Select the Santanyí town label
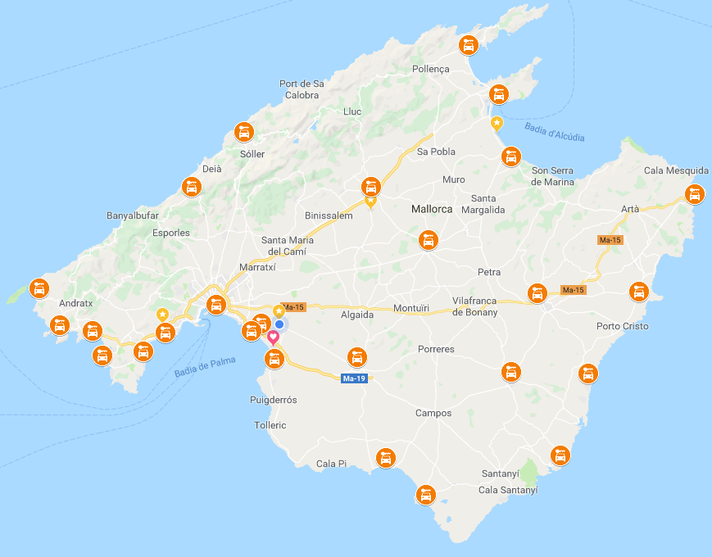This screenshot has height=557, width=712. coord(500,474)
